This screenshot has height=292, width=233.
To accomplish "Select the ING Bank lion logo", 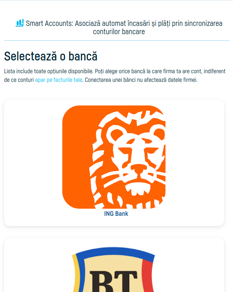I will point(114,157).
